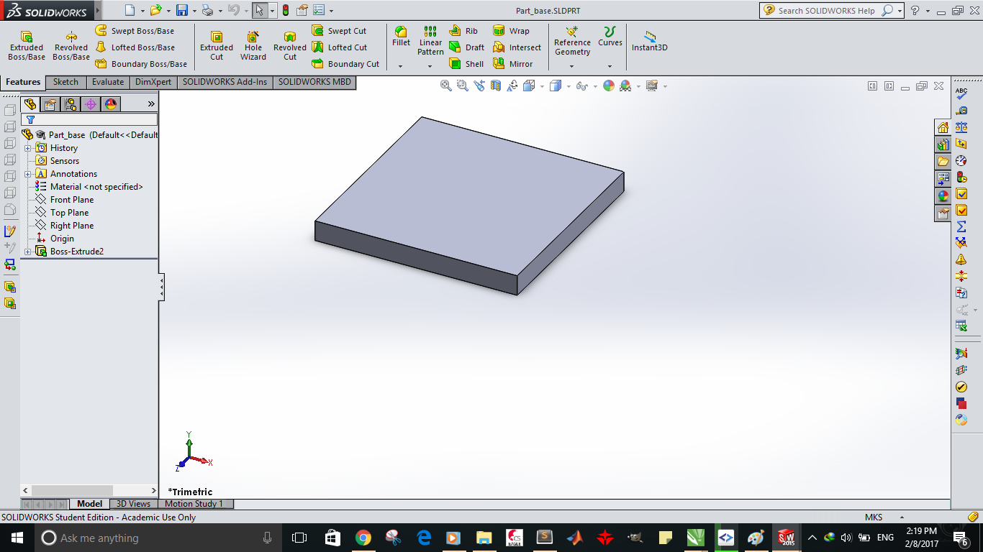Viewport: 983px width, 552px height.
Task: Select the Wrap feature
Action: tap(511, 31)
